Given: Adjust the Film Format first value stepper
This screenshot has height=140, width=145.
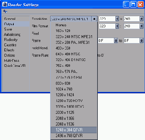Looking at the screenshot, I should pos(117,26).
